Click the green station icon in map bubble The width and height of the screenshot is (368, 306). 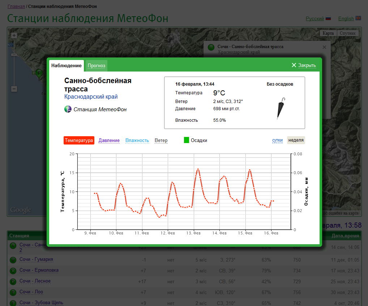(x=211, y=47)
